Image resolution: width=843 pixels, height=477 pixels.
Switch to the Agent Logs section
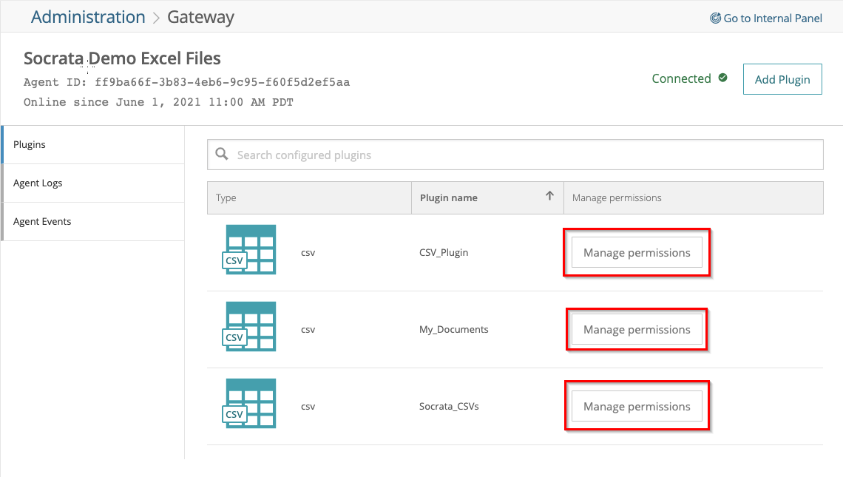39,183
